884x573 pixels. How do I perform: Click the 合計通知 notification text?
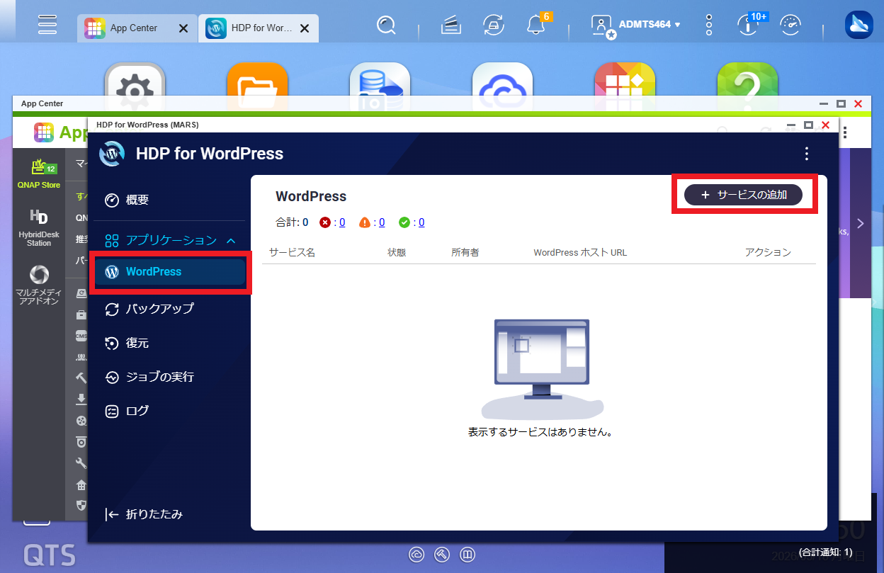(825, 552)
